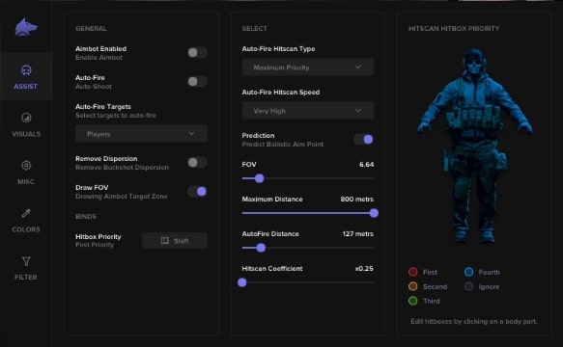Turn off the Draw FOV switch
The height and width of the screenshot is (347, 563).
[x=197, y=192]
